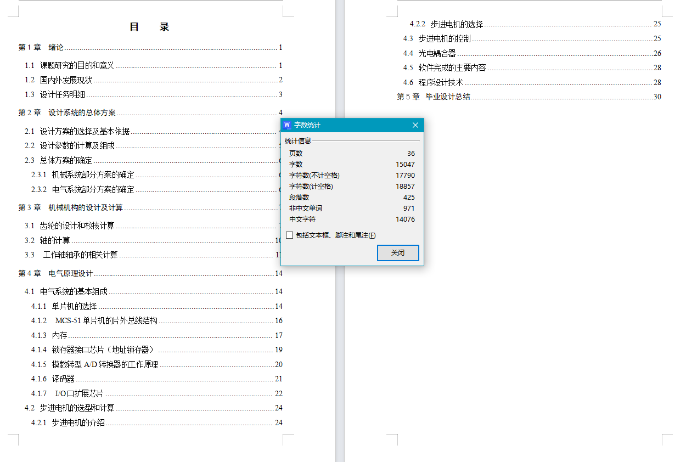This screenshot has height=462, width=686.
Task: Open 4.1.2 MCS-51单片机的片外总线结构 entry
Action: pyautogui.click(x=156, y=320)
